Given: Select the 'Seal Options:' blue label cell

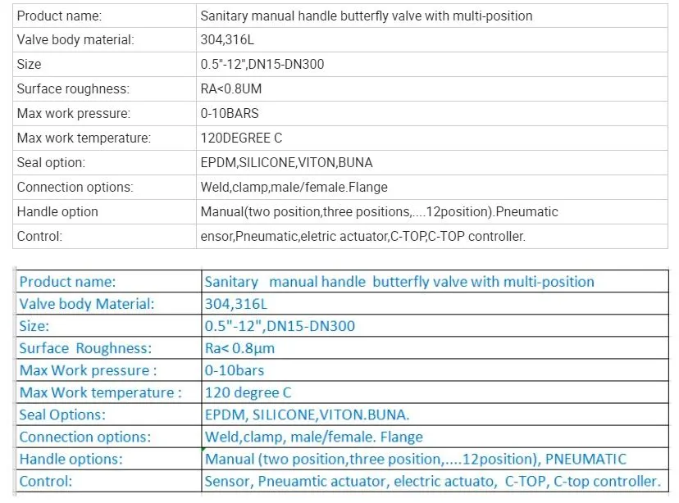Looking at the screenshot, I should 109,415.
